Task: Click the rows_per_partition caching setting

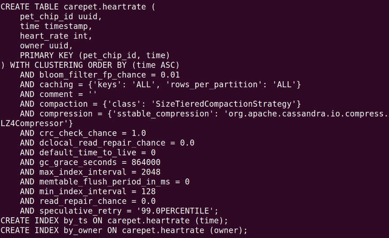Action: click(x=233, y=85)
